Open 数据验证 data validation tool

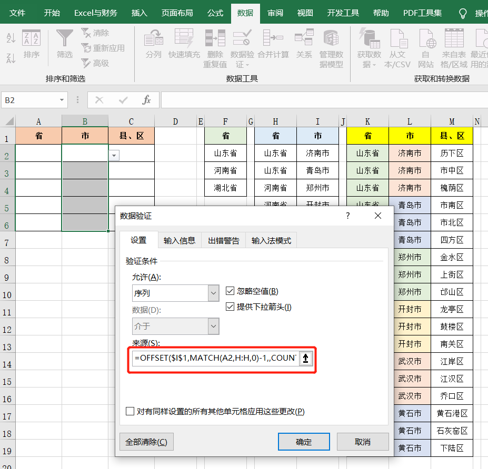[242, 49]
